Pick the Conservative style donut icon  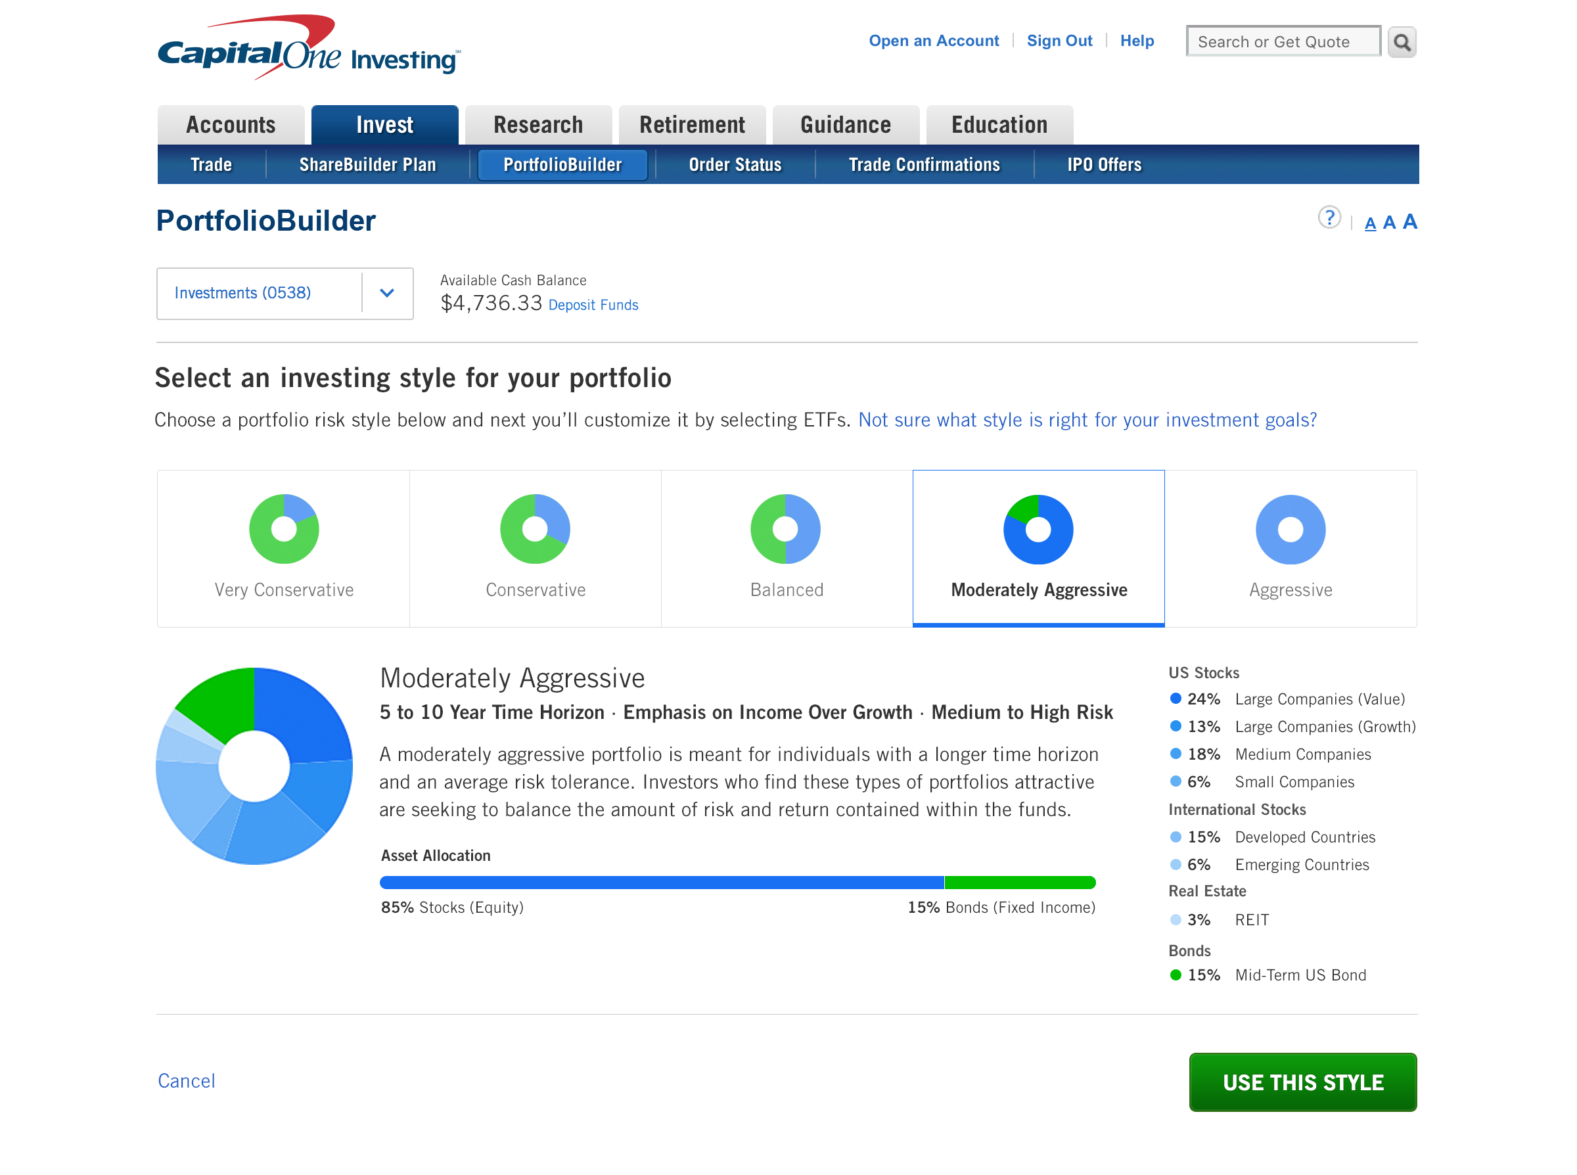[x=535, y=528]
